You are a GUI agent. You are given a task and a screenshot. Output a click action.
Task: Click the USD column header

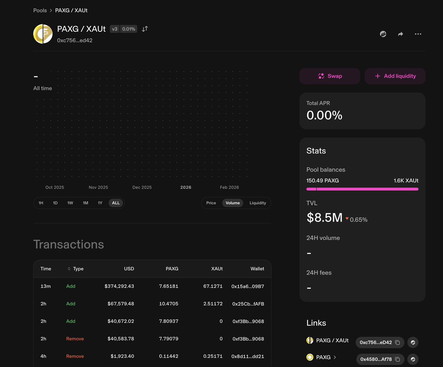click(129, 269)
